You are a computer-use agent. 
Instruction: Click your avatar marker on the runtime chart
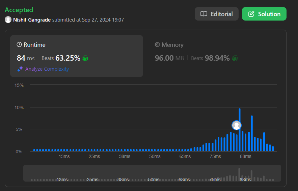pyautogui.click(x=237, y=125)
